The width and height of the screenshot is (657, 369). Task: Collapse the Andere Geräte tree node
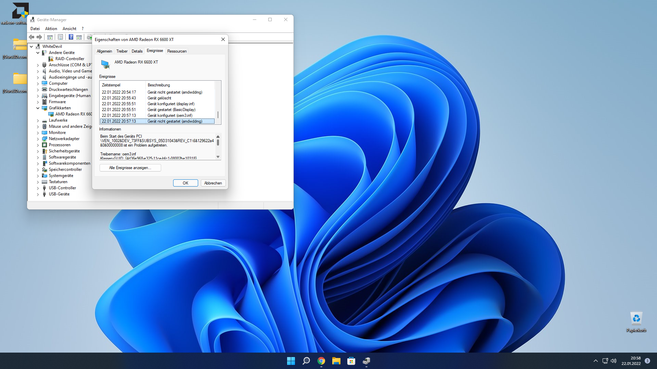pyautogui.click(x=38, y=53)
